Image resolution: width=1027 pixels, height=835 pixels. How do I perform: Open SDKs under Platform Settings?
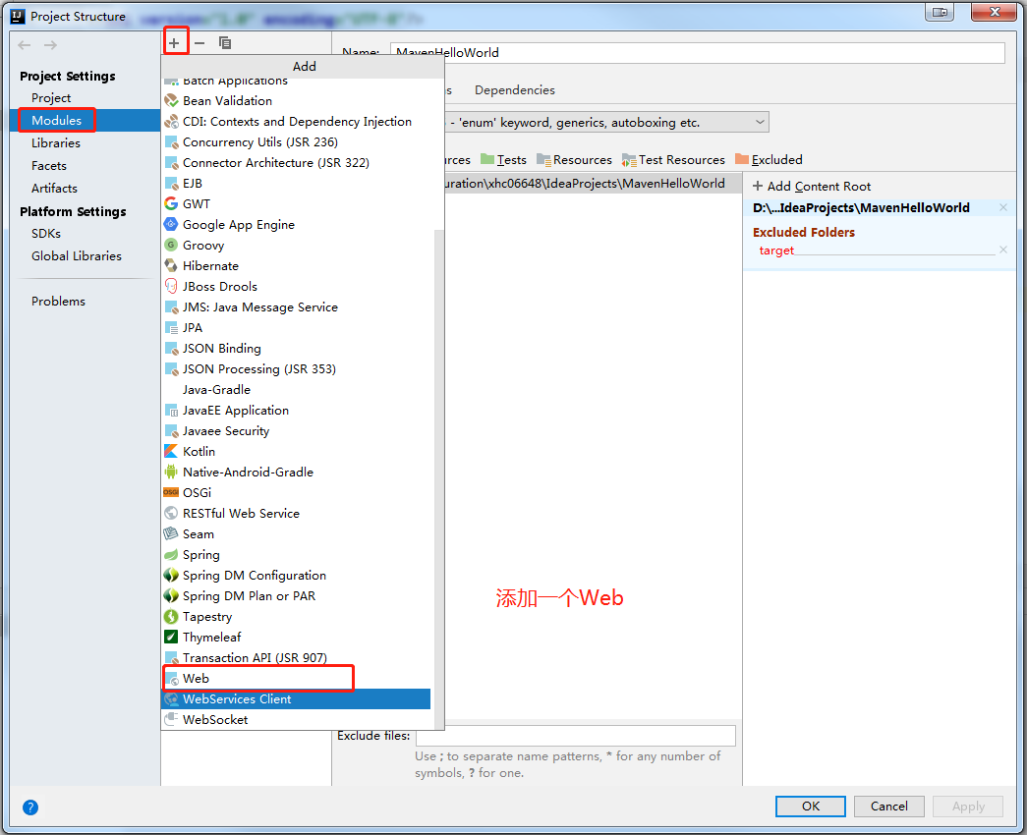click(46, 233)
